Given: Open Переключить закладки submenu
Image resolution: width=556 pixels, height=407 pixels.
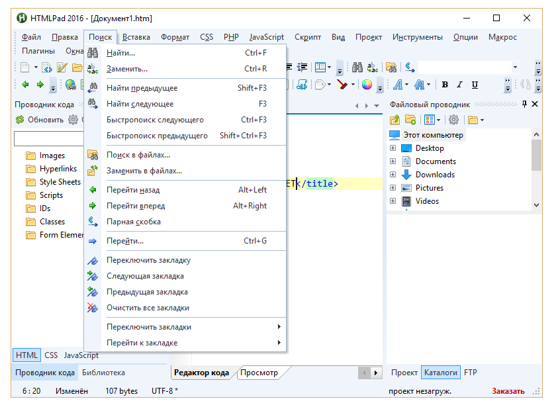Looking at the screenshot, I should [x=185, y=327].
